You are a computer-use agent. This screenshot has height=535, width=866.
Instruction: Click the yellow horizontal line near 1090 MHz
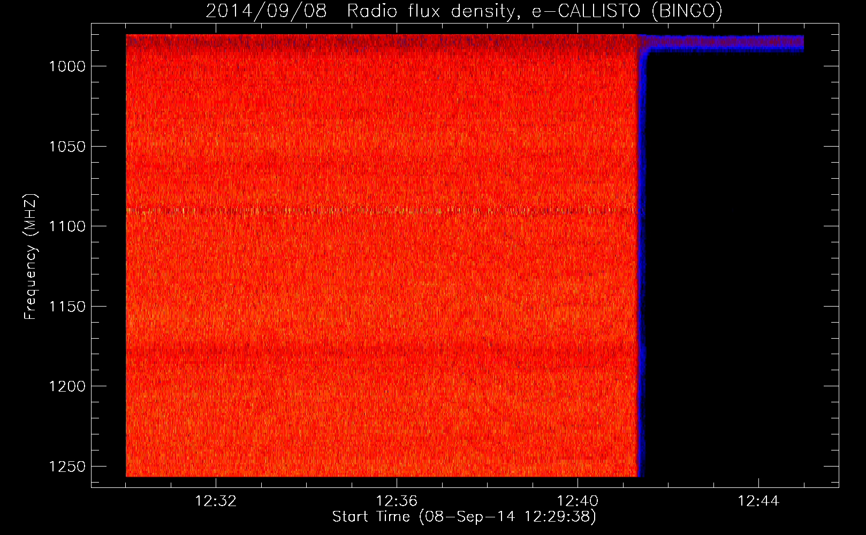[382, 210]
